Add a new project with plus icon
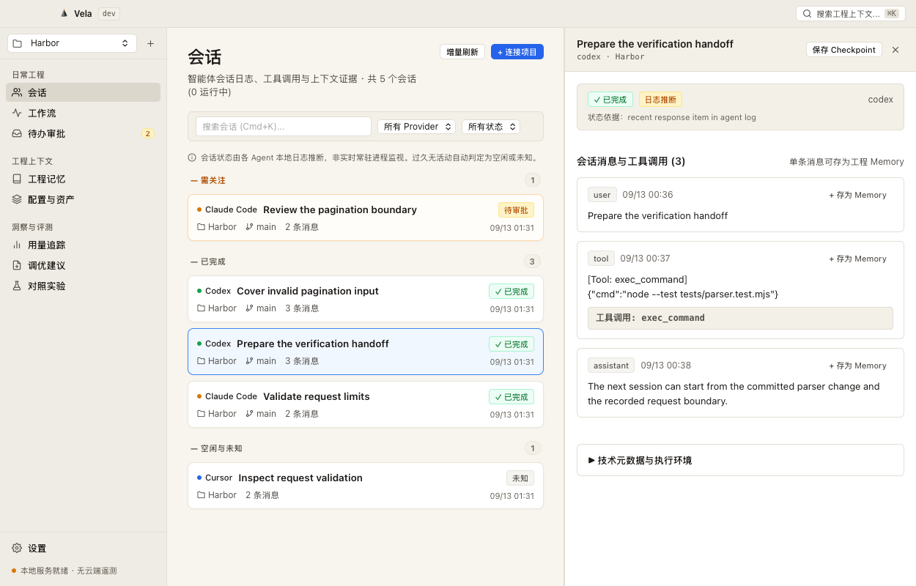Viewport: 916px width, 586px height. tap(150, 43)
